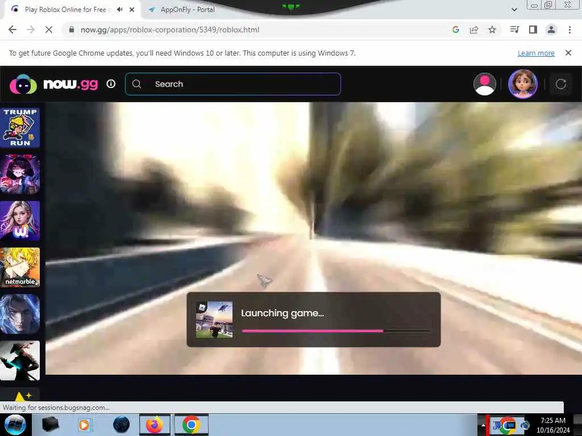Open the Windows Start orb

(15, 425)
